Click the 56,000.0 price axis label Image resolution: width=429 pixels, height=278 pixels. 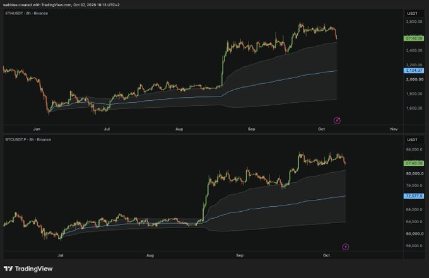coord(414,246)
